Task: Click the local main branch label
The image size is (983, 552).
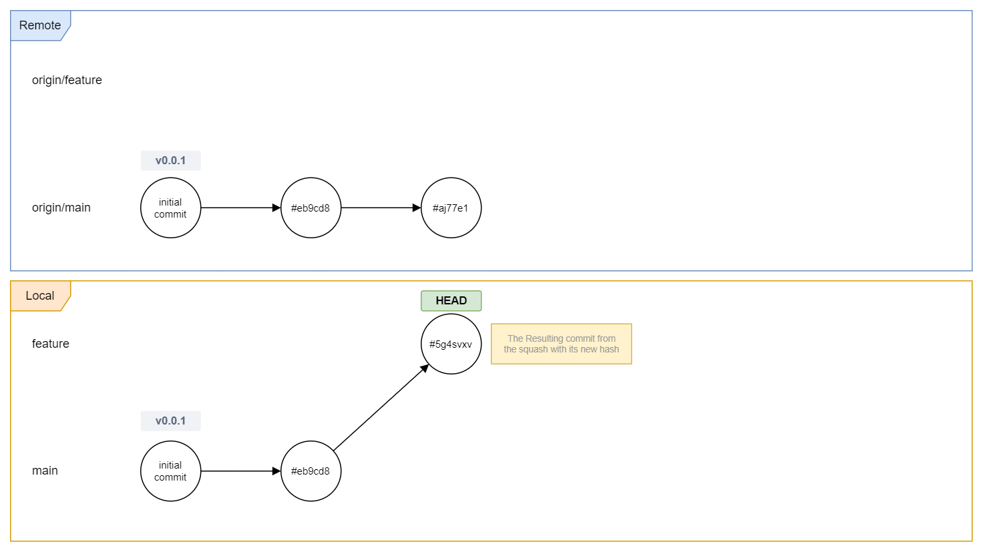Action: (x=45, y=471)
